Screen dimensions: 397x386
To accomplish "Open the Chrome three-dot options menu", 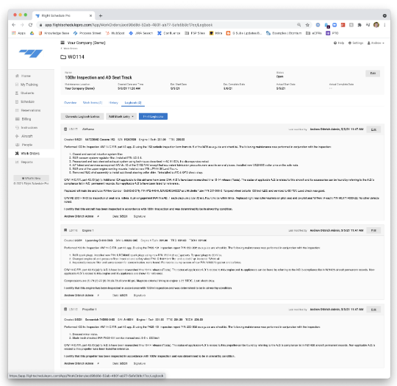I will pos(385,25).
